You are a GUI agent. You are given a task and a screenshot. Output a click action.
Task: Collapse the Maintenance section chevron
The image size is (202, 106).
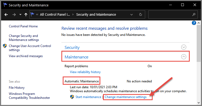184,57
